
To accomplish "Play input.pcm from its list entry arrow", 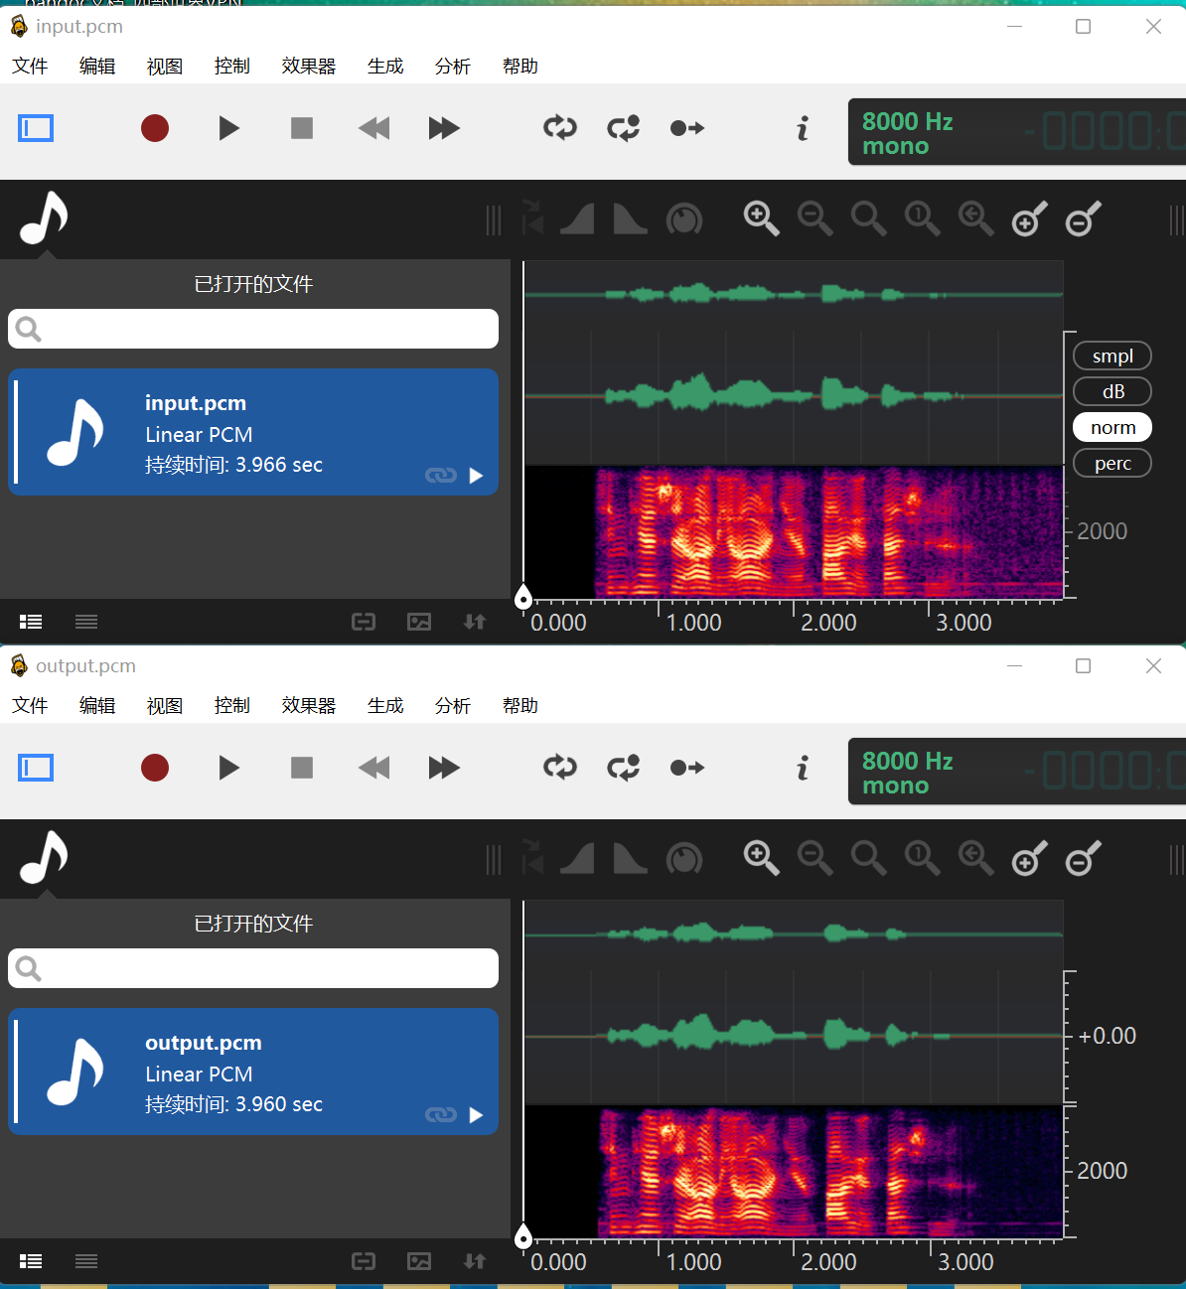I will pyautogui.click(x=477, y=476).
